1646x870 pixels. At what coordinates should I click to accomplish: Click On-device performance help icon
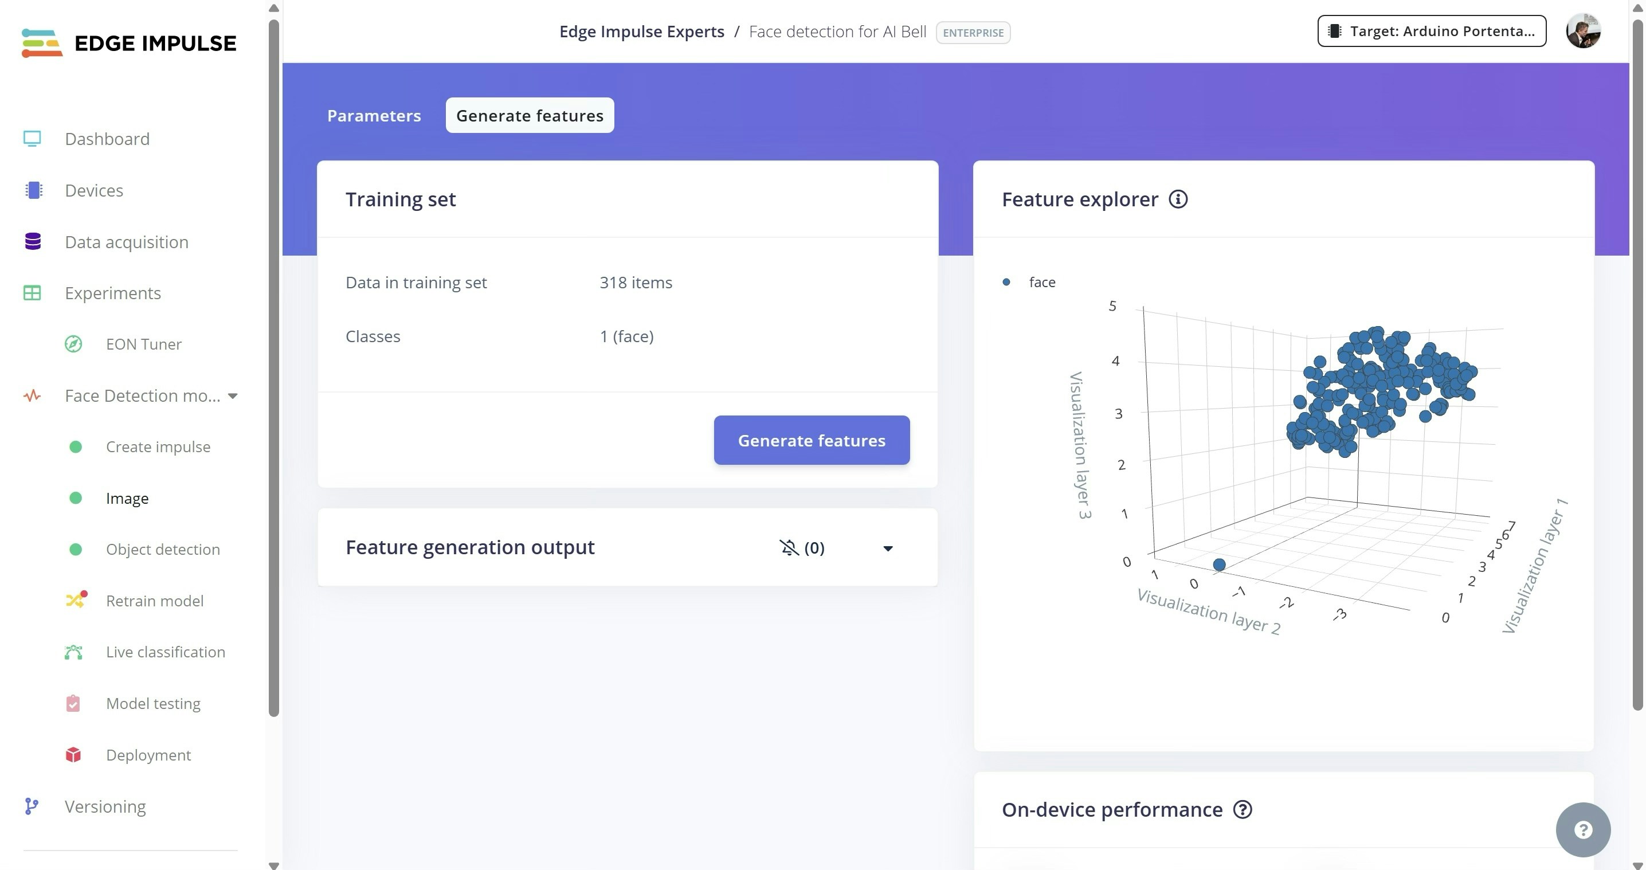(x=1242, y=809)
